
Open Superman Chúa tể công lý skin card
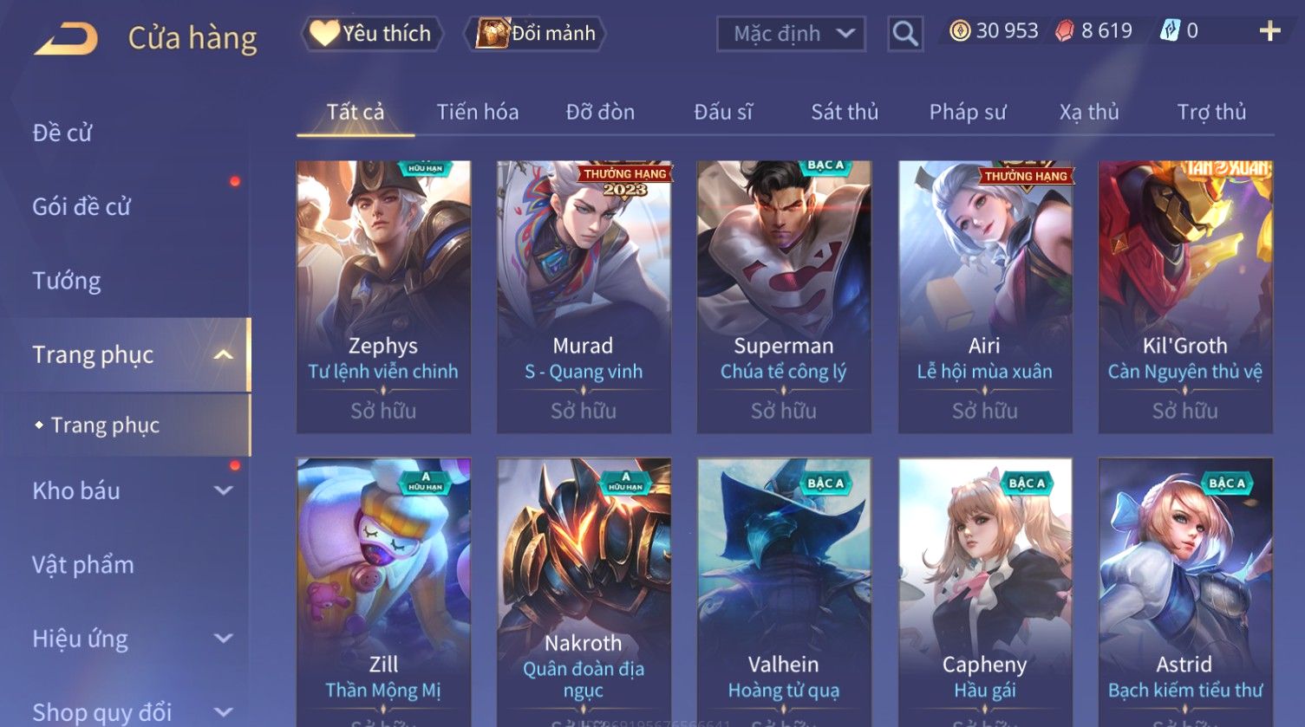tap(784, 296)
